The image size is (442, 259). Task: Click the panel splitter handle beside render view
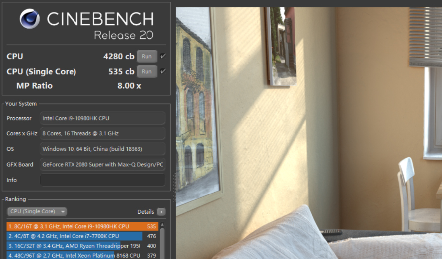[x=174, y=187]
